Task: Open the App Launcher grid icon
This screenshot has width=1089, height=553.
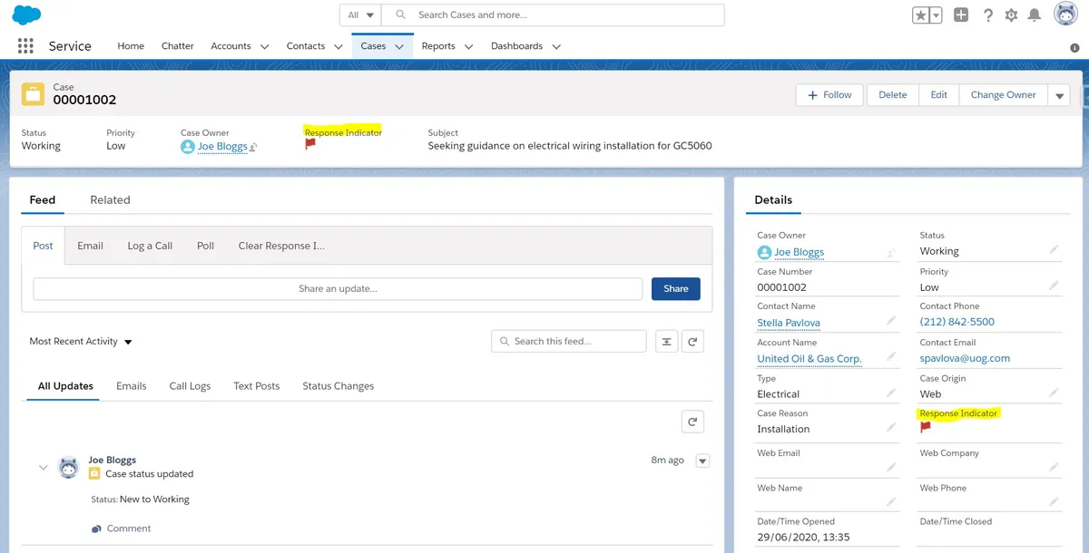Action: [x=25, y=46]
